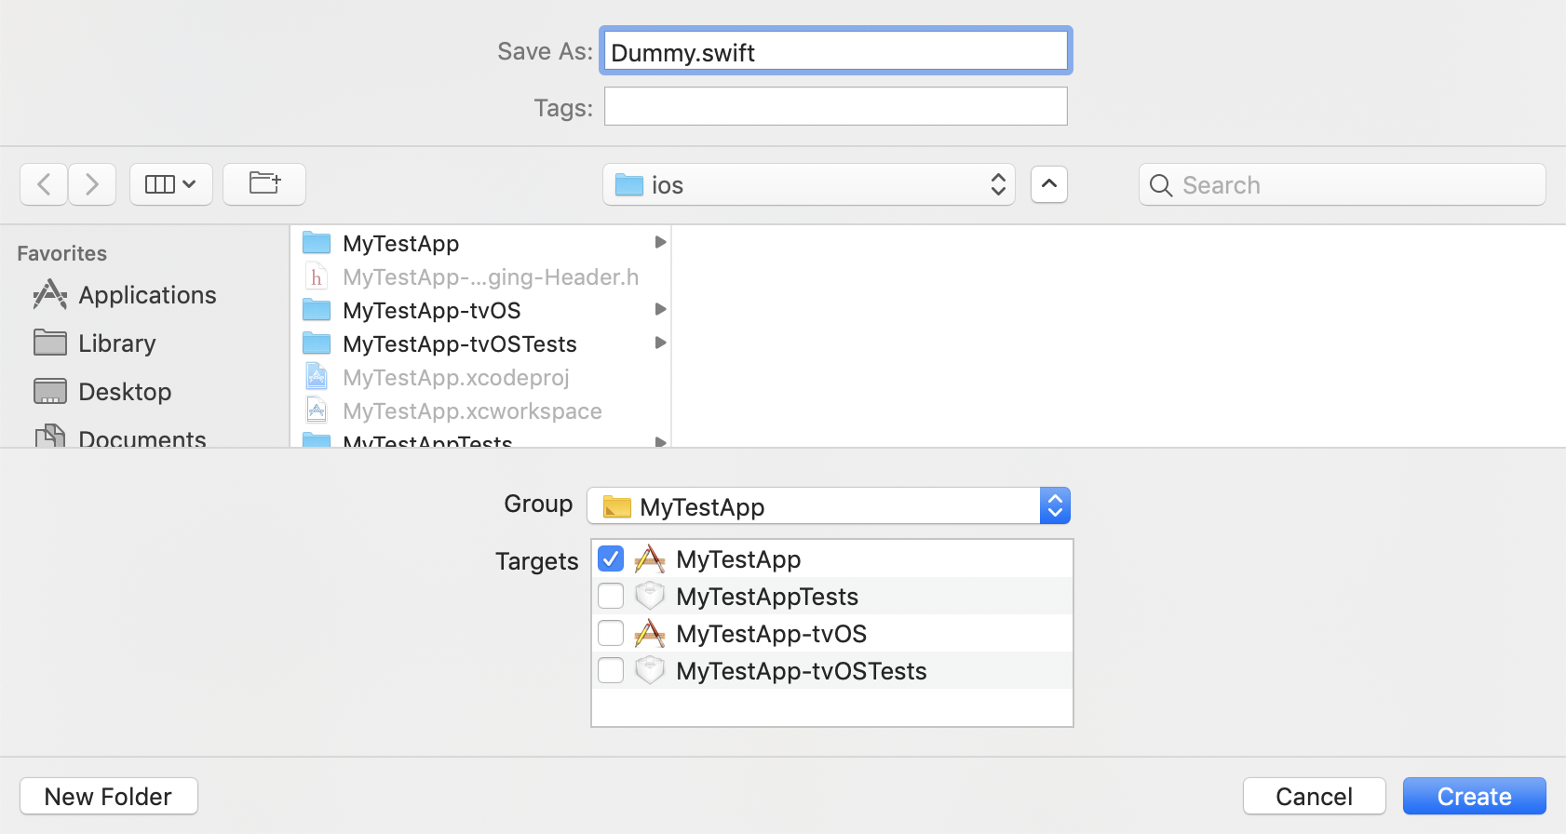
Task: Select the MyTestApp-tvOS folder row
Action: pos(432,310)
